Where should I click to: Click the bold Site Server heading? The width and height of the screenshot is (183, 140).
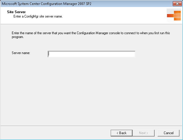coord(16,12)
